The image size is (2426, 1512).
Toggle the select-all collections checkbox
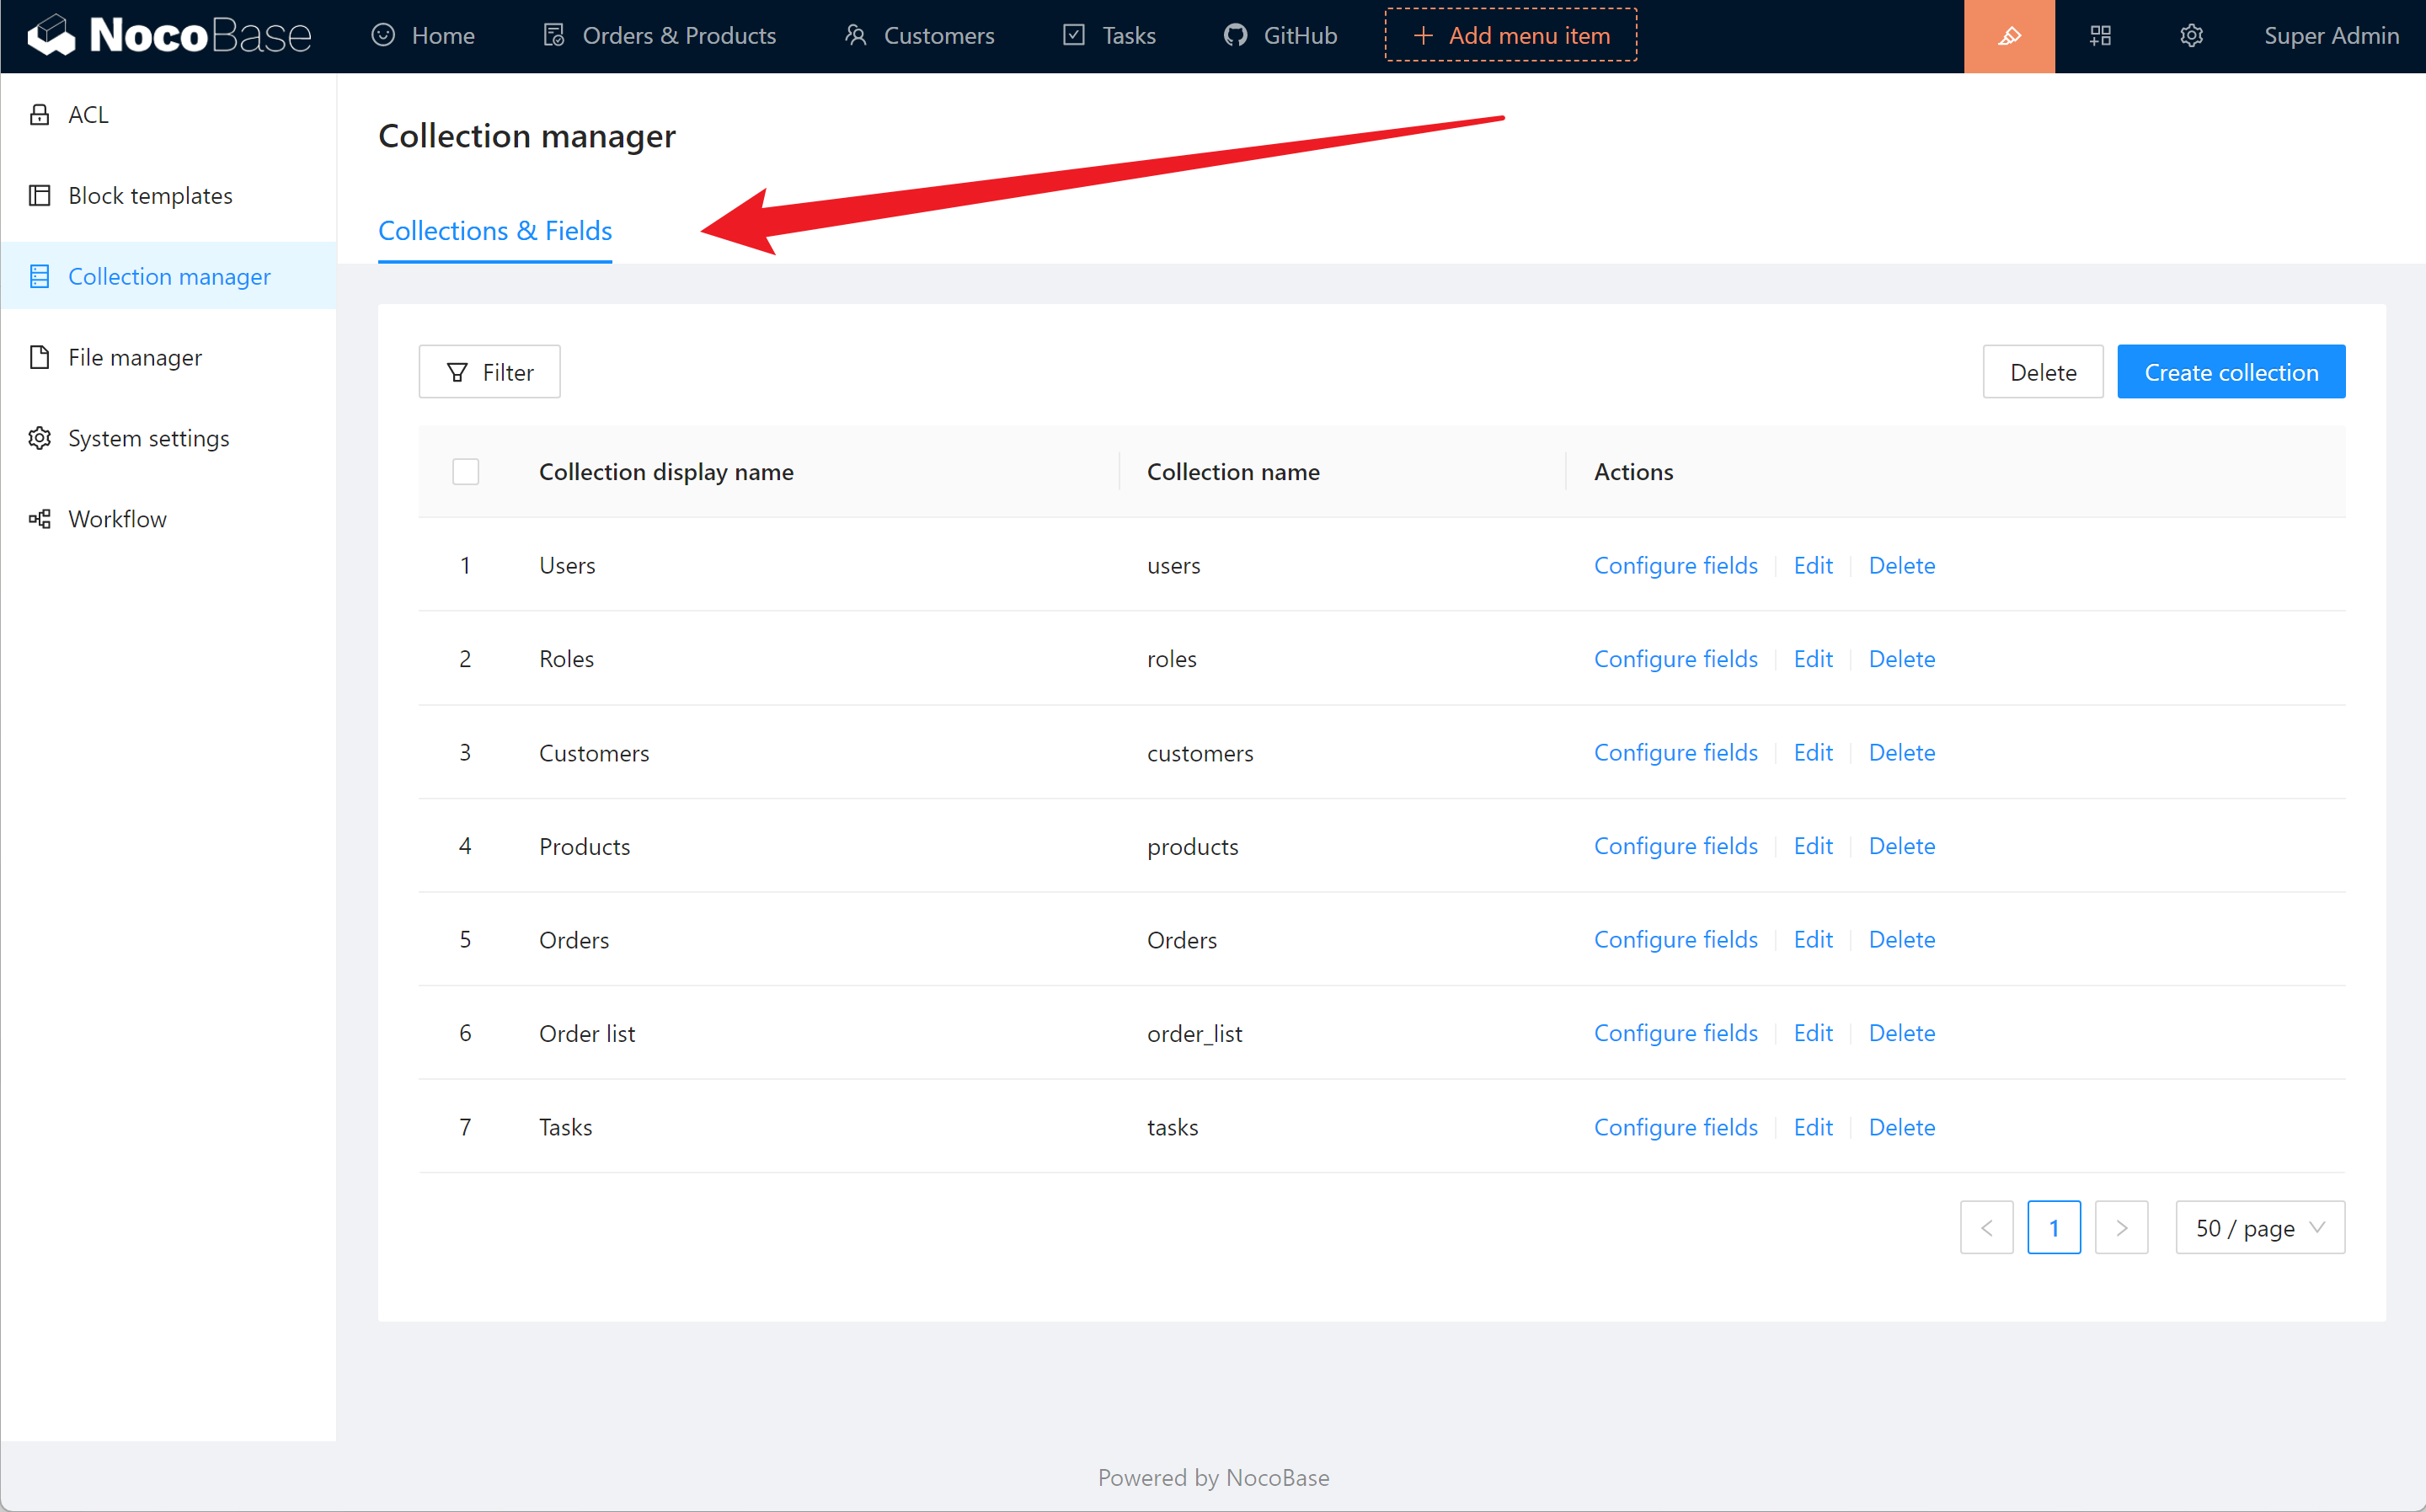(466, 472)
